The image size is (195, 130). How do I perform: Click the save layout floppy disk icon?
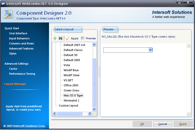tap(61, 38)
